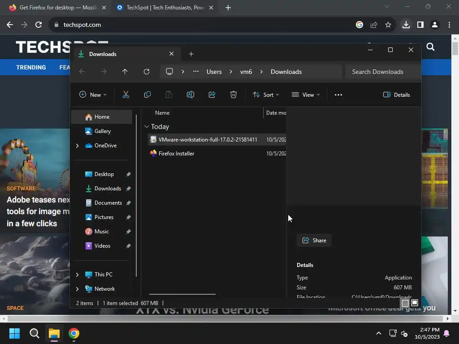
Task: Click the PC monitor icon in address bar
Action: pyautogui.click(x=169, y=72)
